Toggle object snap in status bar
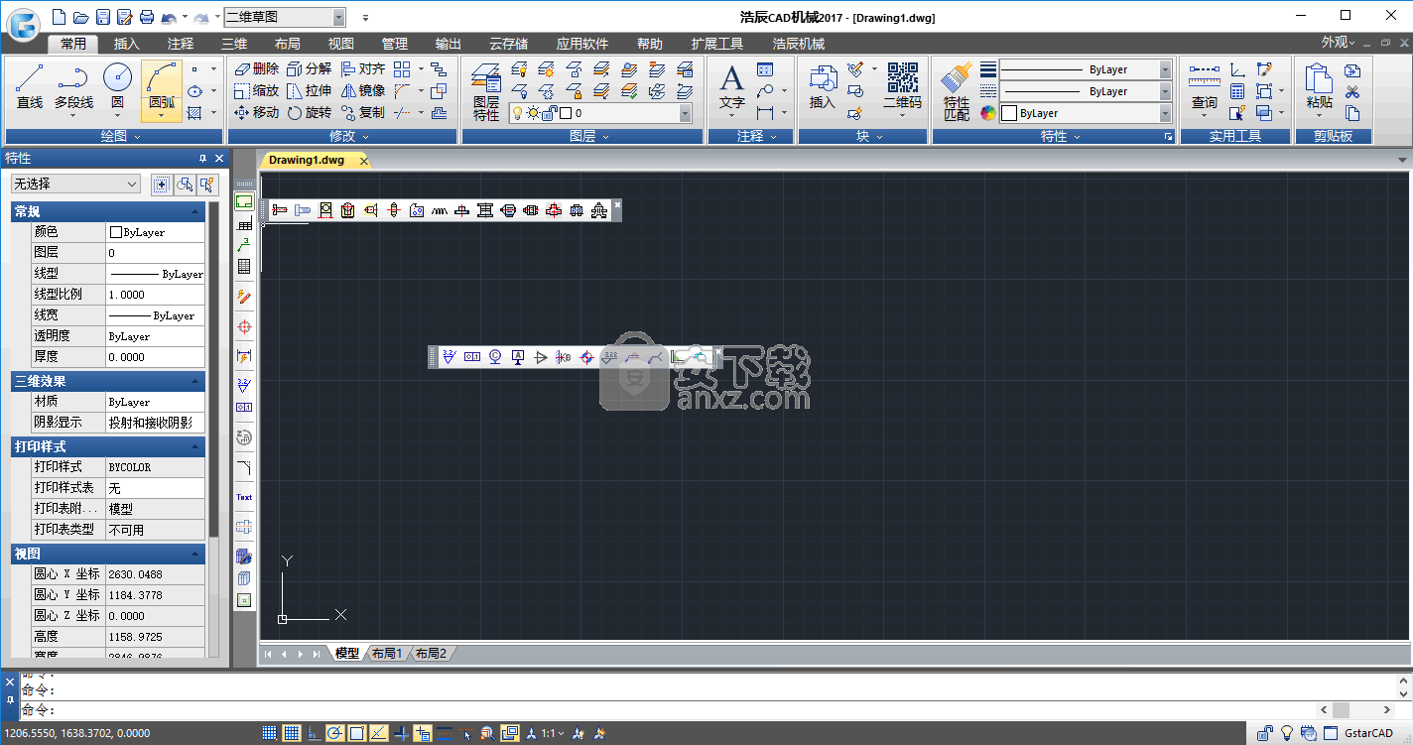This screenshot has height=745, width=1413. 357,733
